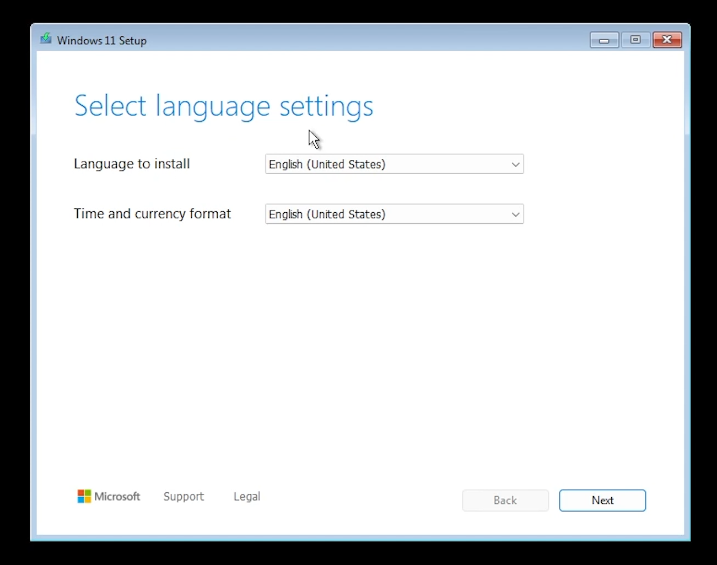Click the disabled Back button
The width and height of the screenshot is (717, 565).
click(505, 500)
